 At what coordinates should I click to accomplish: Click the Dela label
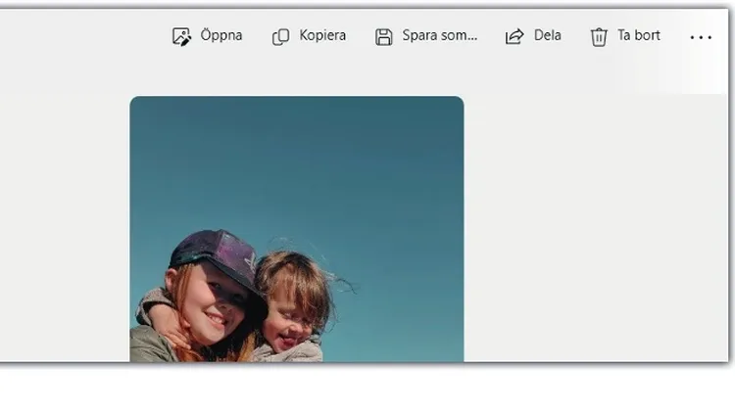click(x=547, y=35)
